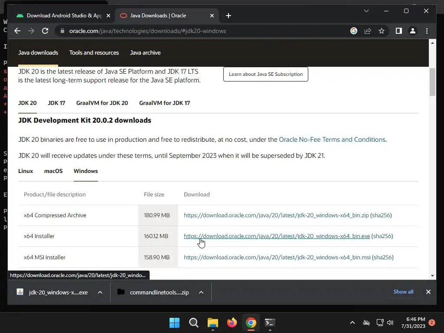Download the x64 Installer exe link

pyautogui.click(x=277, y=236)
